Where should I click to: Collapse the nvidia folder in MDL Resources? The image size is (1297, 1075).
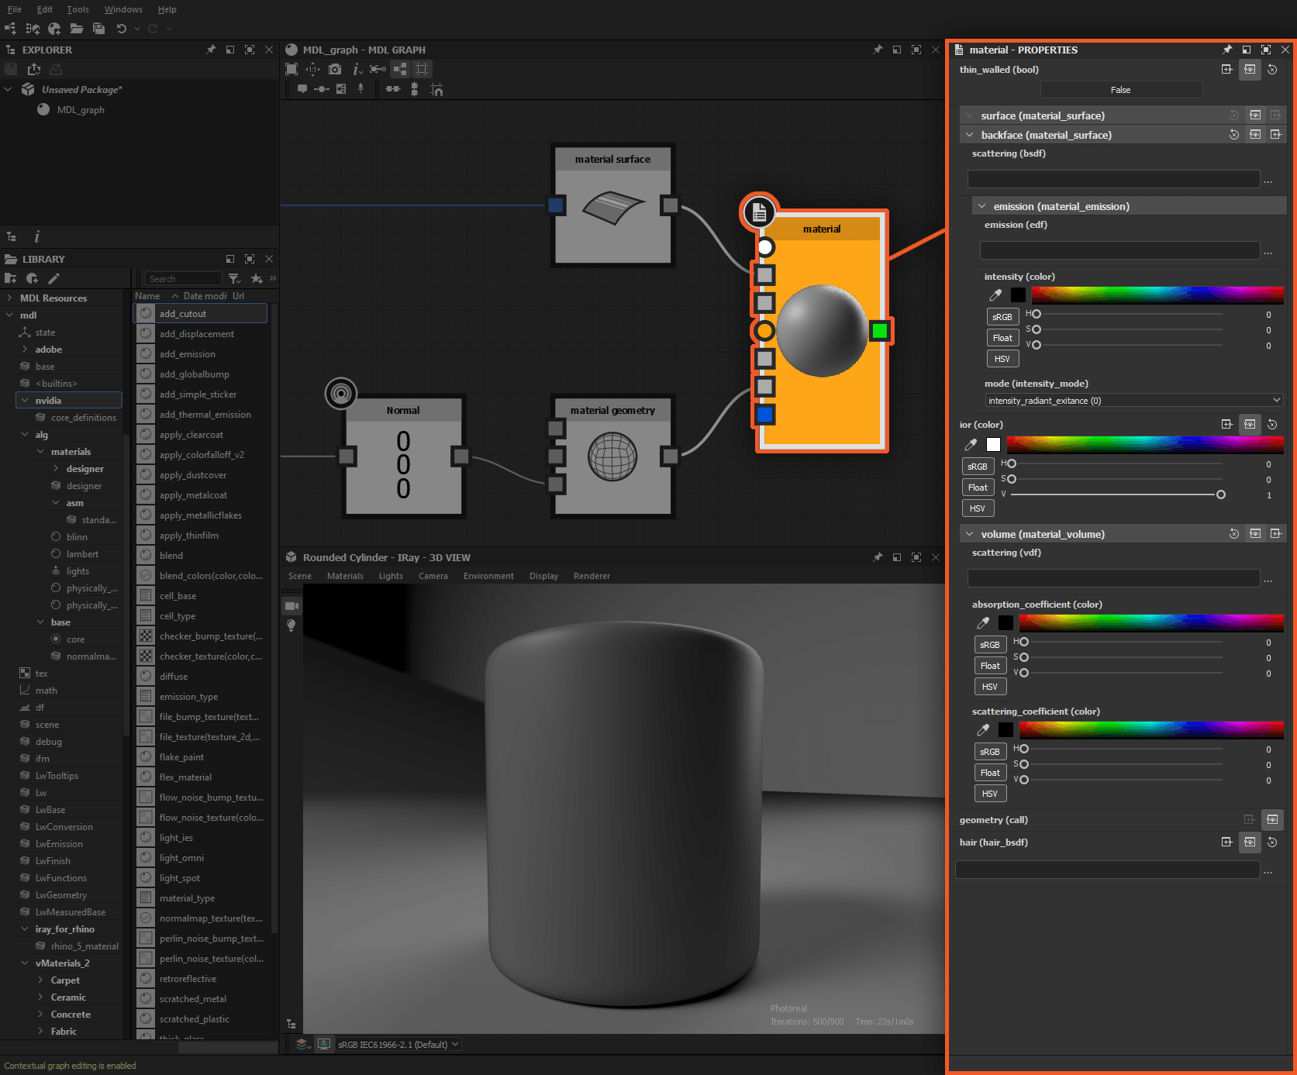(26, 400)
